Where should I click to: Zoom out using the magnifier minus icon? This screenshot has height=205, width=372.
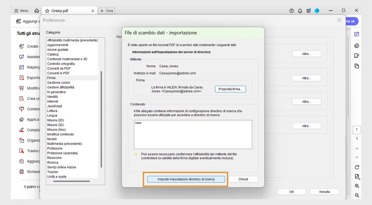point(357,195)
